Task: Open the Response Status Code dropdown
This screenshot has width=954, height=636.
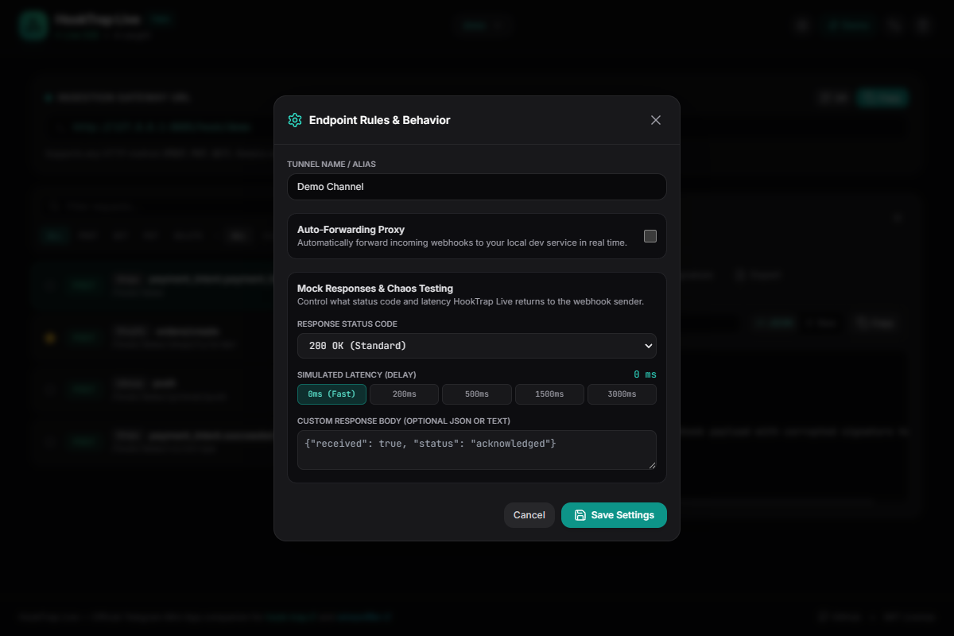Action: coord(477,346)
